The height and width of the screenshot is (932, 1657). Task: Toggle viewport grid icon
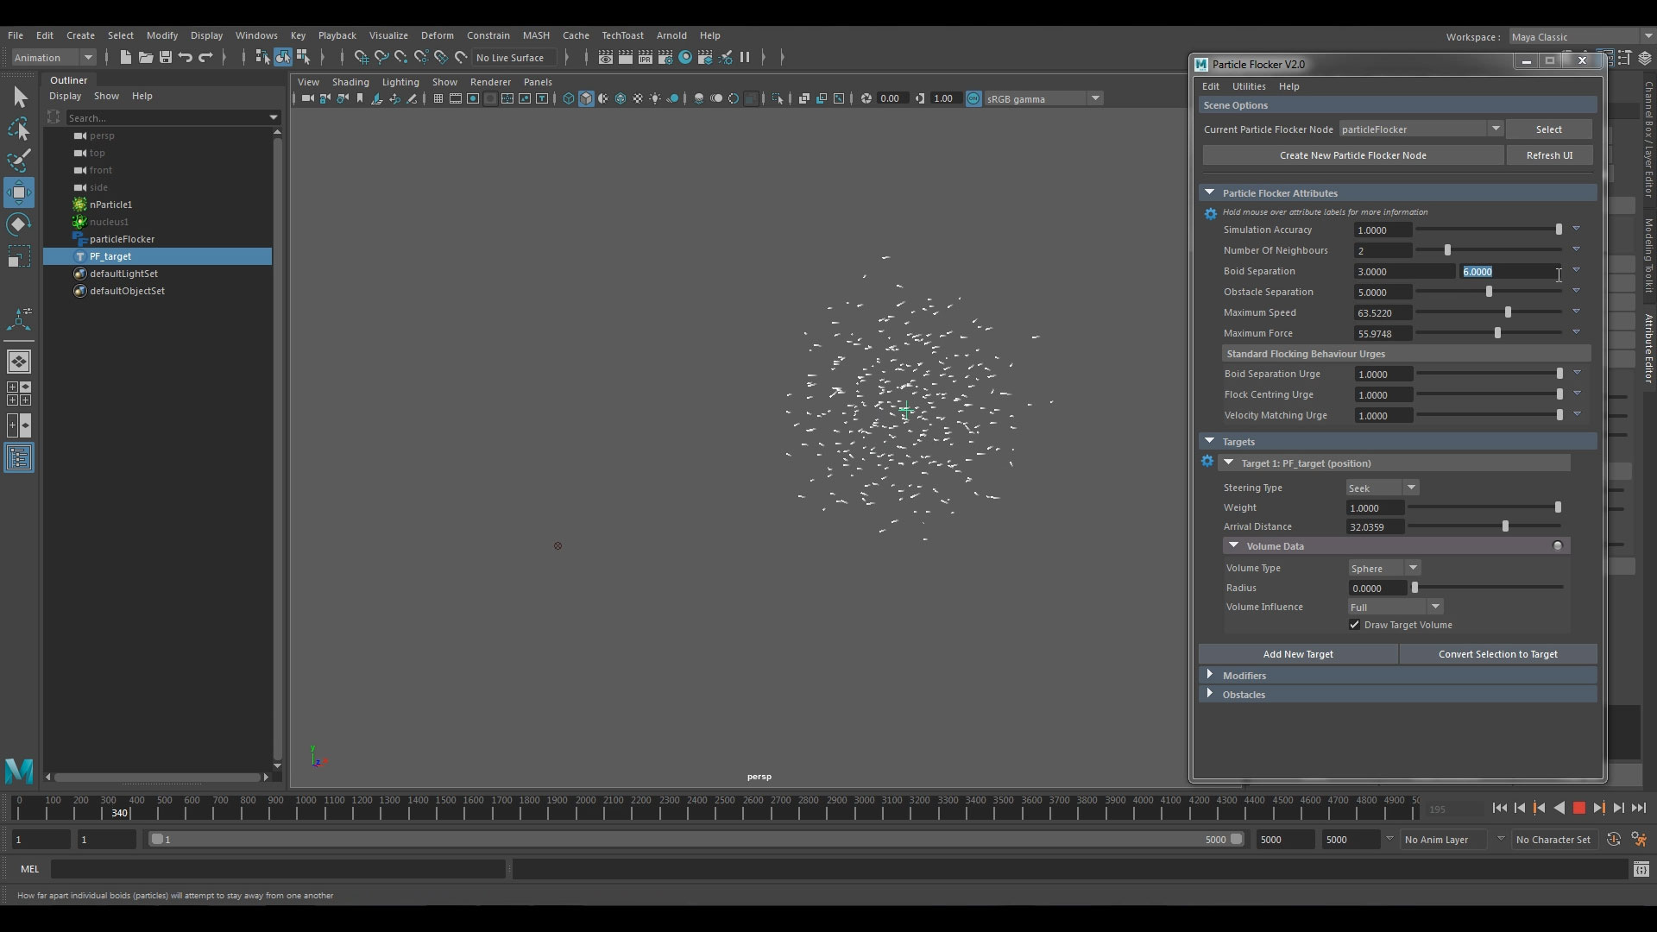click(438, 99)
